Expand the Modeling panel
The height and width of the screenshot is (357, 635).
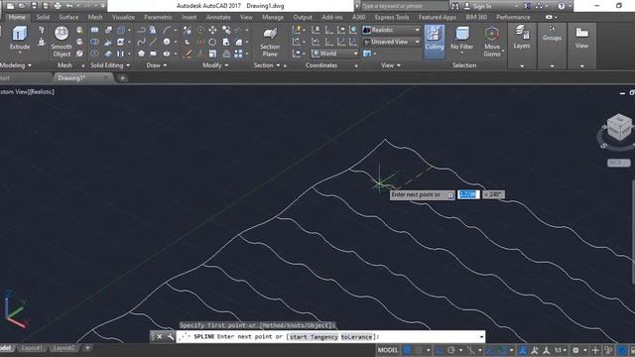coord(16,65)
